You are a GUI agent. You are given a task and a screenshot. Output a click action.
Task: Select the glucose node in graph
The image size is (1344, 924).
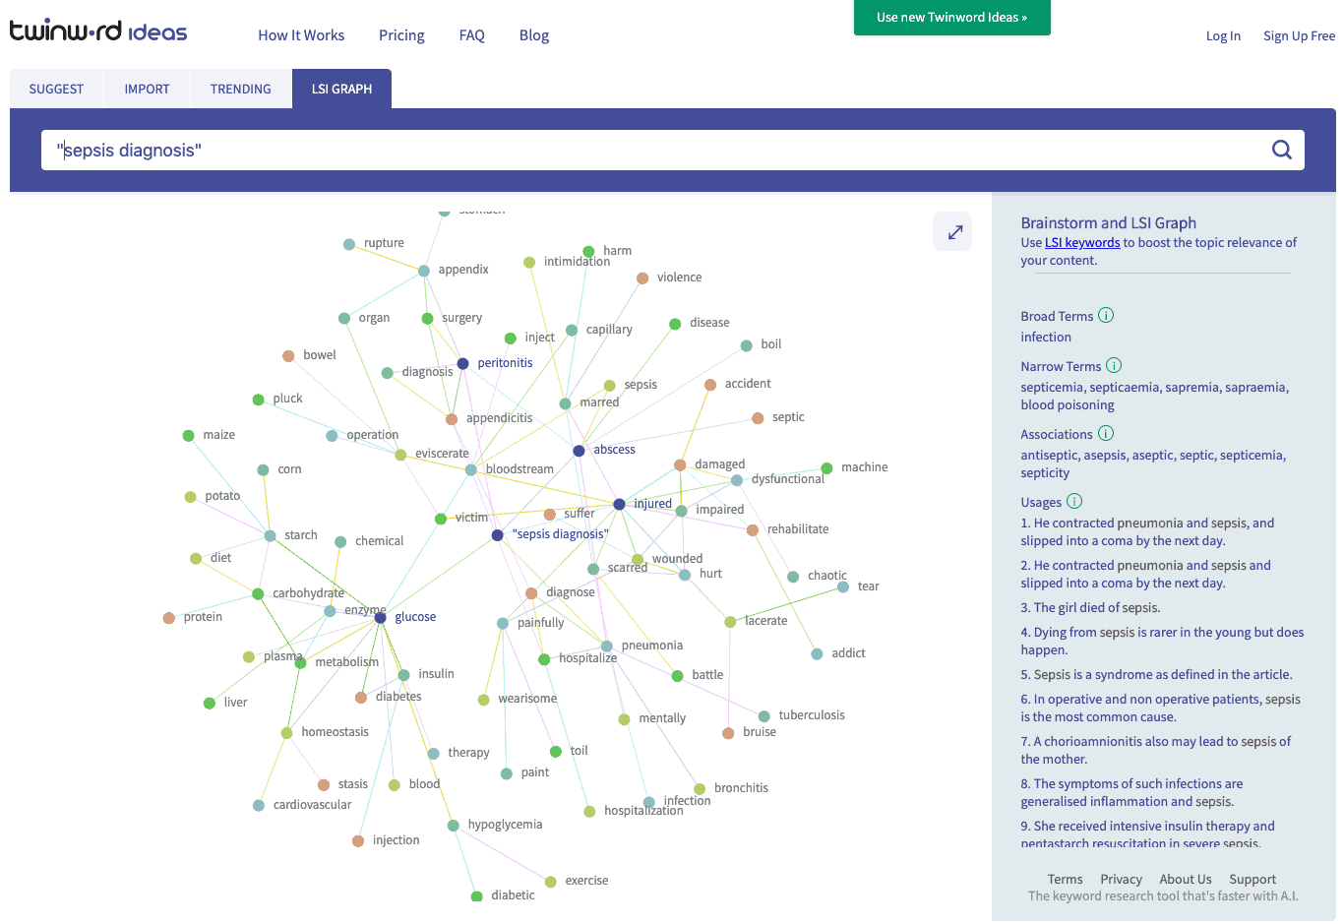coord(380,618)
